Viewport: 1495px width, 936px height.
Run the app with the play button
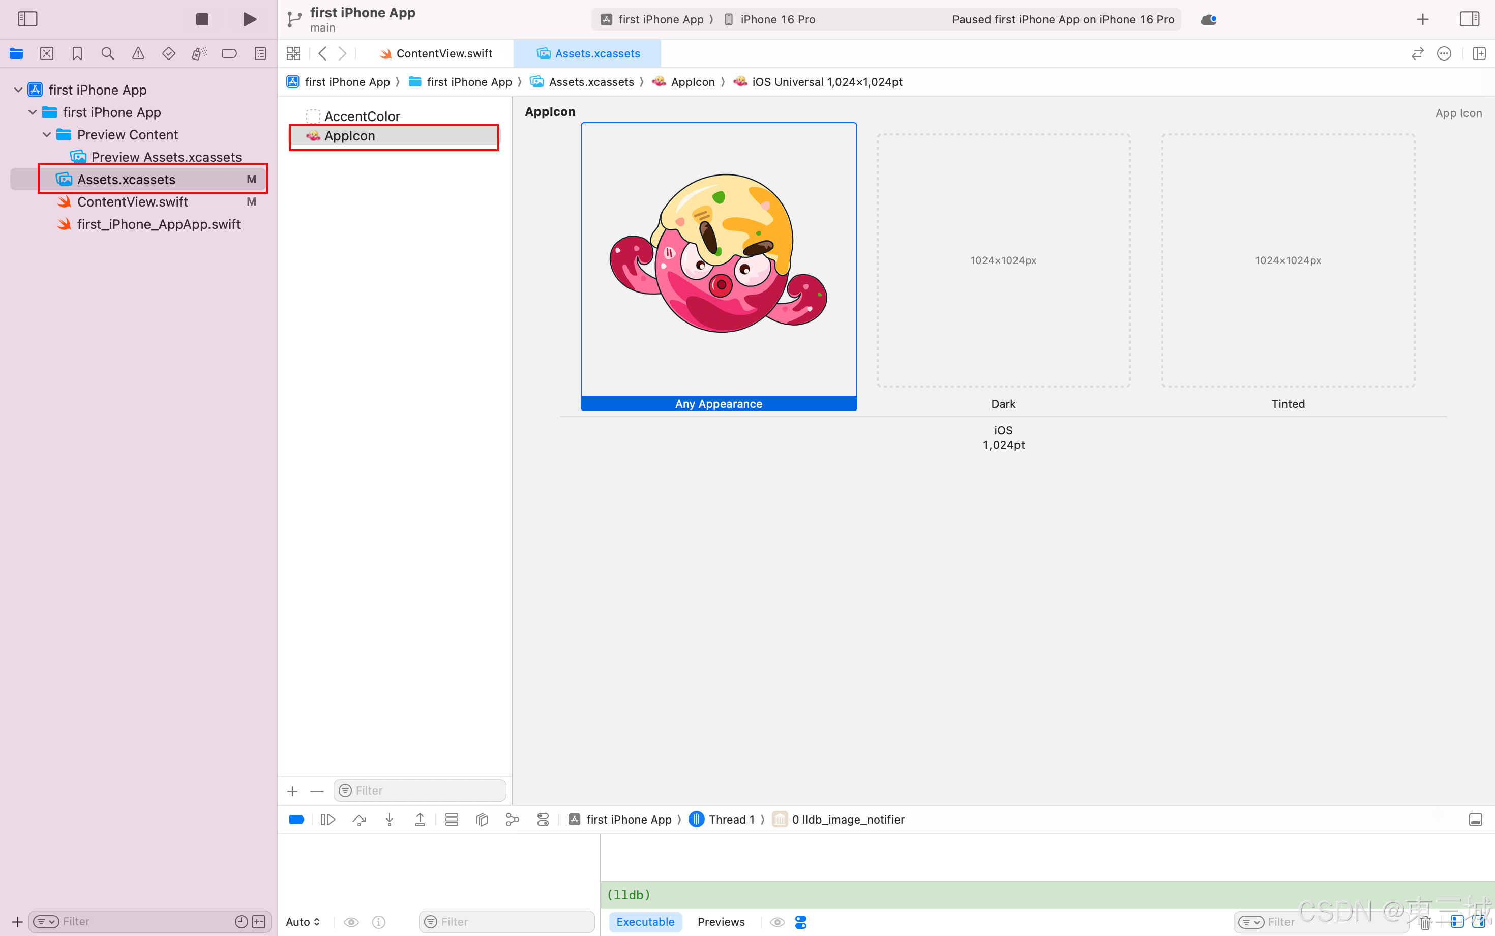point(249,19)
